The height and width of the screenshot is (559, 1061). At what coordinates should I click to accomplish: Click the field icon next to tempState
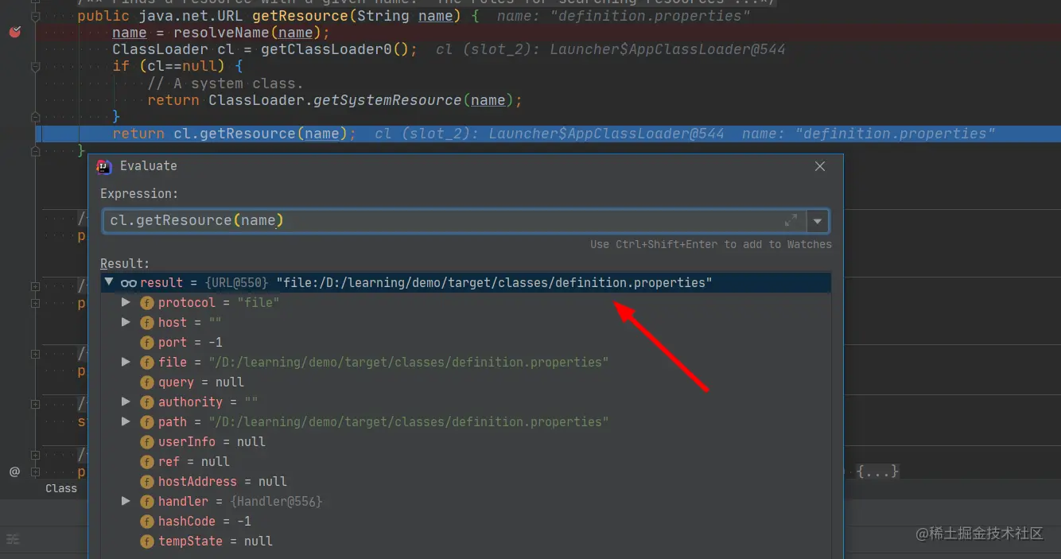147,542
